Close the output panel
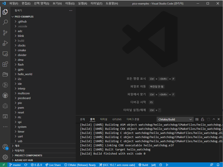Image resolution: width=223 pixels, height=167 pixels. [219, 119]
